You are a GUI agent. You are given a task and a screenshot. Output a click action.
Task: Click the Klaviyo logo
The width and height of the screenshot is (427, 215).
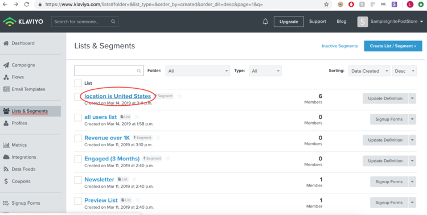23,22
